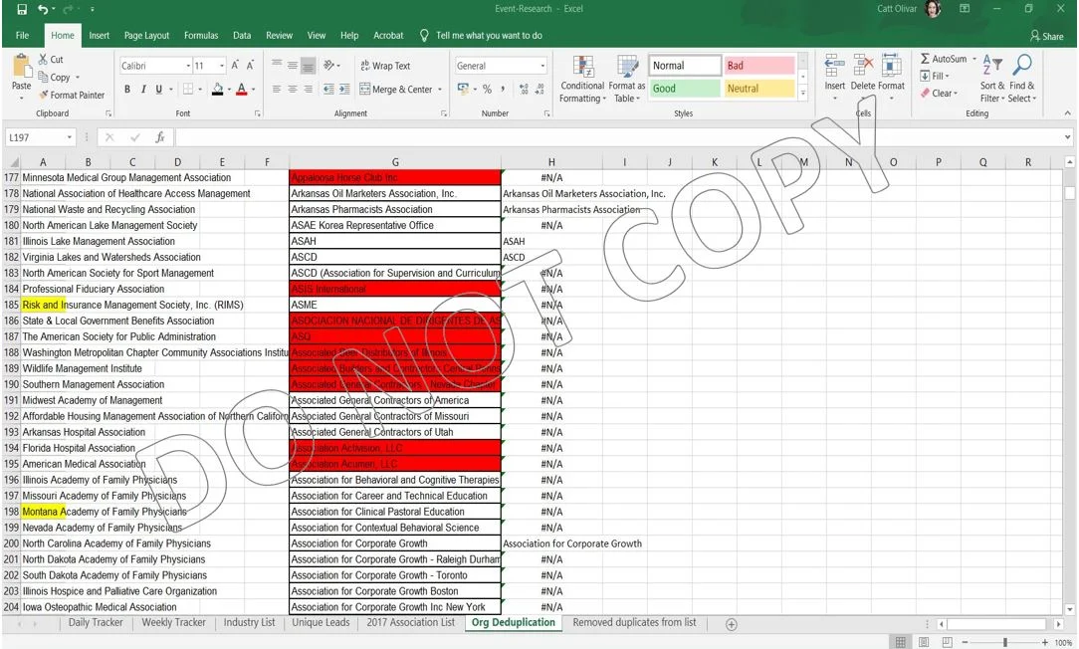The width and height of the screenshot is (1079, 649).
Task: Toggle Bold formatting
Action: (x=127, y=89)
